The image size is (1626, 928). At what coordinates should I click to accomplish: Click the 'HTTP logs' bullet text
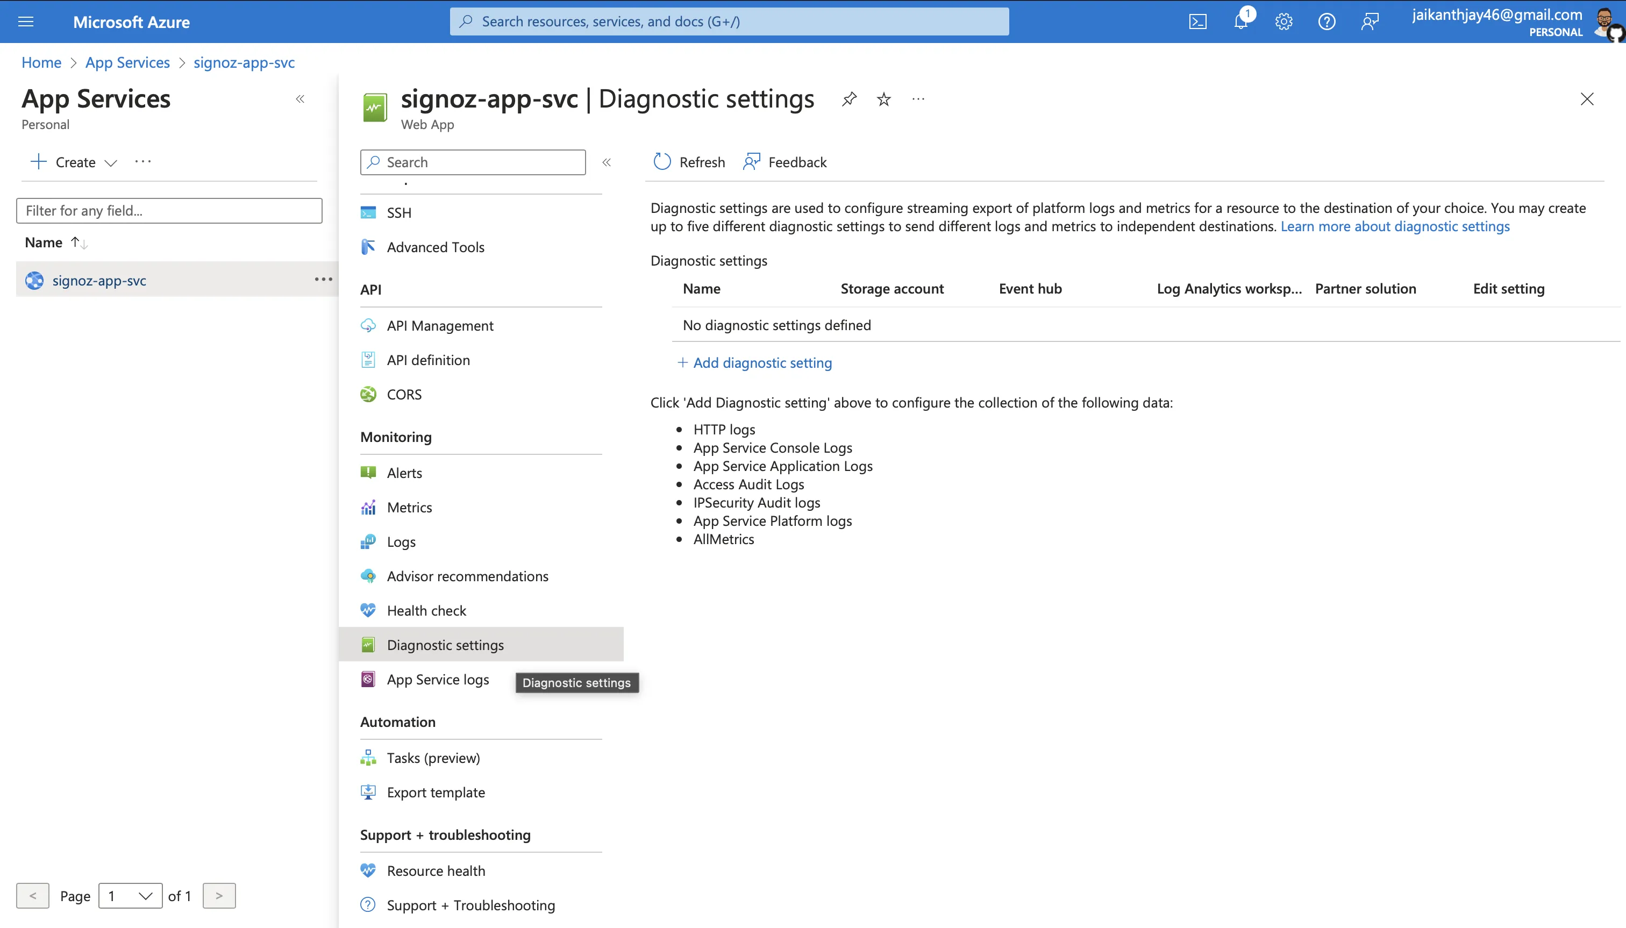[x=724, y=430]
